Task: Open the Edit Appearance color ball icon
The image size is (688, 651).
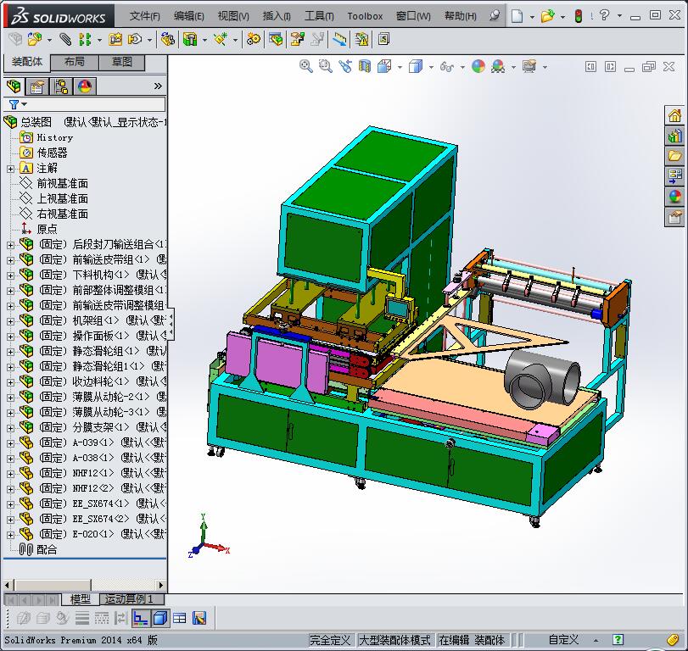Action: 478,66
